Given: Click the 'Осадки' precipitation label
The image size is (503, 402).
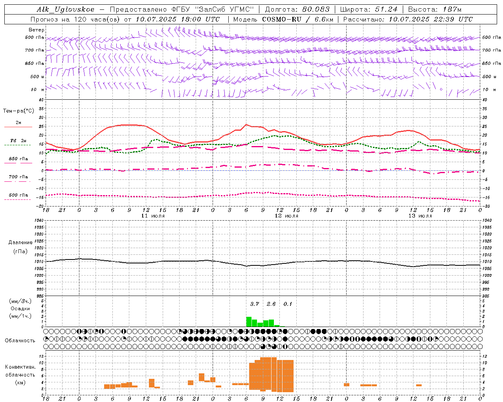Looking at the screenshot, I should (x=20, y=309).
